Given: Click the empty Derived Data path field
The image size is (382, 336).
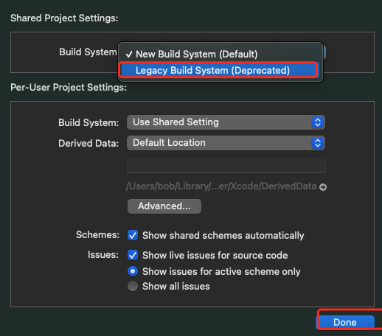Looking at the screenshot, I should tap(226, 166).
